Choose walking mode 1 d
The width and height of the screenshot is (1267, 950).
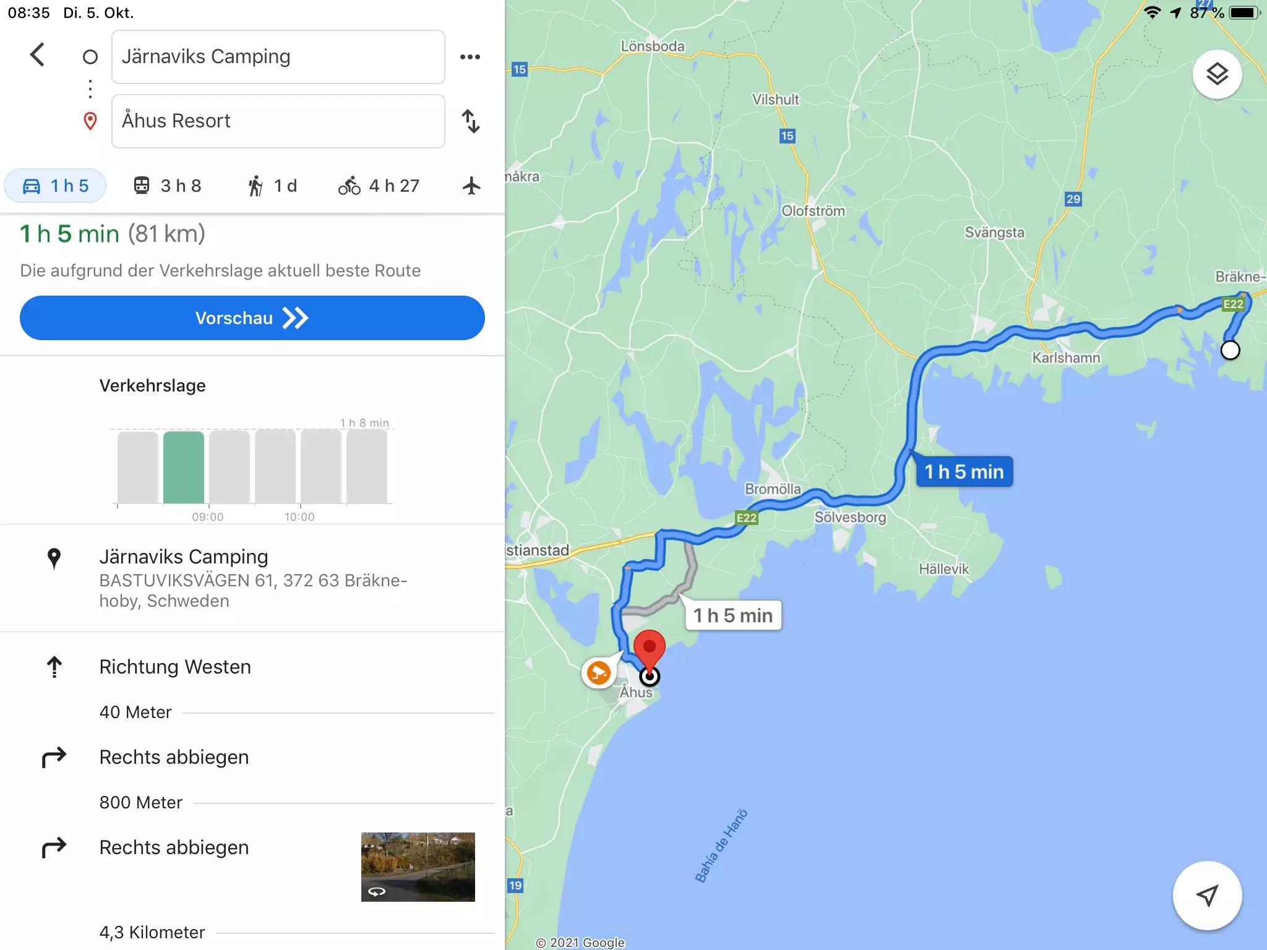pos(272,186)
